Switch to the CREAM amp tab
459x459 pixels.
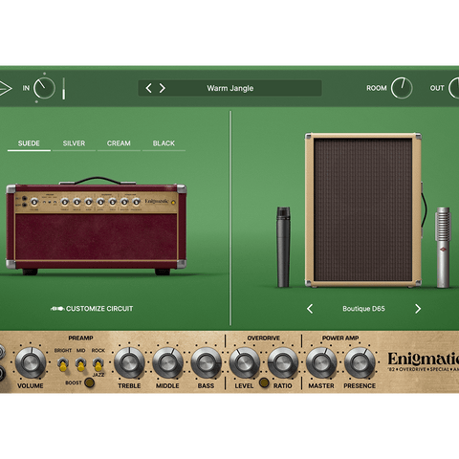119,143
